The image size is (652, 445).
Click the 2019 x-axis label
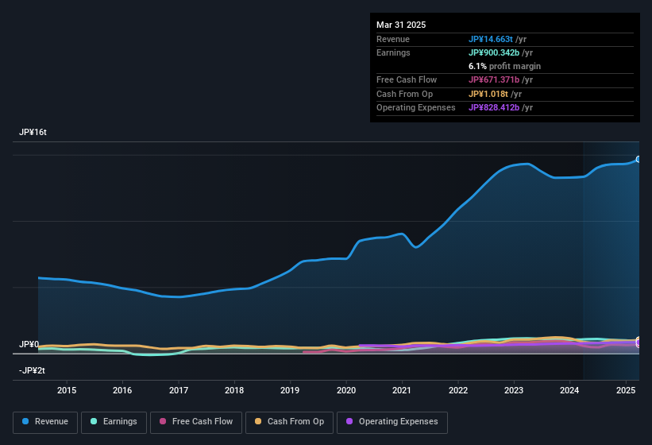(290, 390)
